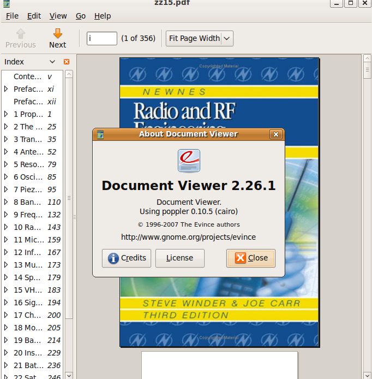This screenshot has width=372, height=379.
Task: Click the page number input field
Action: (x=102, y=38)
